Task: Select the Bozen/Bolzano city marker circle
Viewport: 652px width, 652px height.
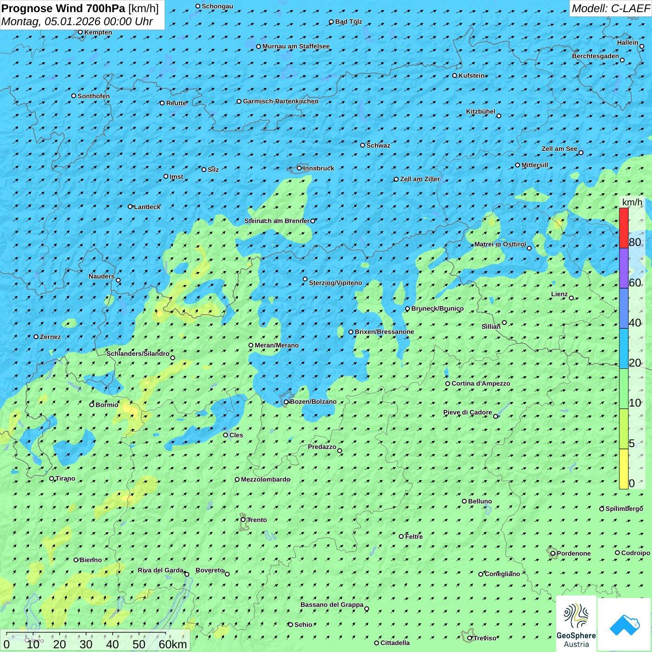Action: (x=286, y=402)
